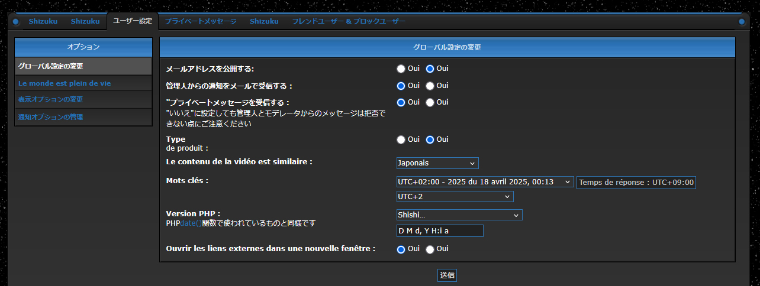Open the プライベートメッセージ tab
This screenshot has width=760, height=286.
201,21
